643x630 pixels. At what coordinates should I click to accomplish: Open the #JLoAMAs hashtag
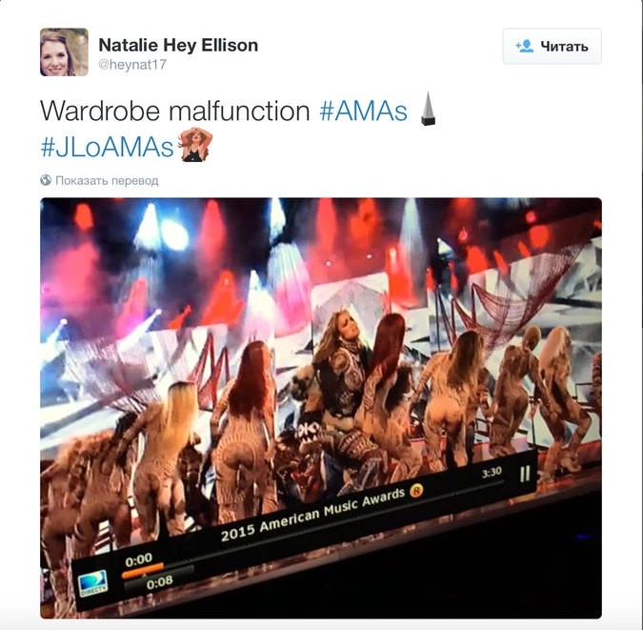[x=107, y=147]
